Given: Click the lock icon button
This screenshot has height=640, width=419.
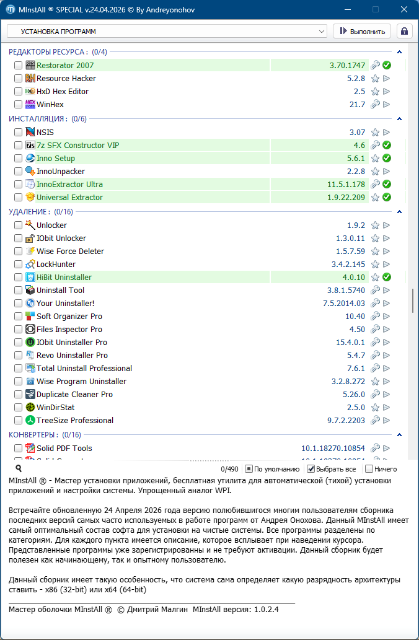Looking at the screenshot, I should coord(404,31).
